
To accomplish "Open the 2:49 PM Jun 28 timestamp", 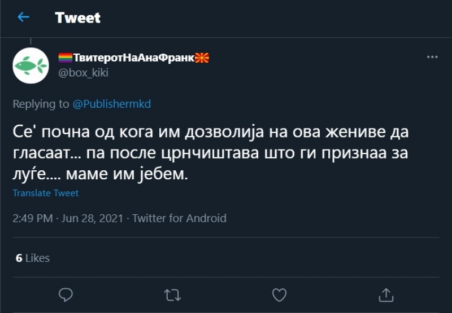I will [68, 218].
